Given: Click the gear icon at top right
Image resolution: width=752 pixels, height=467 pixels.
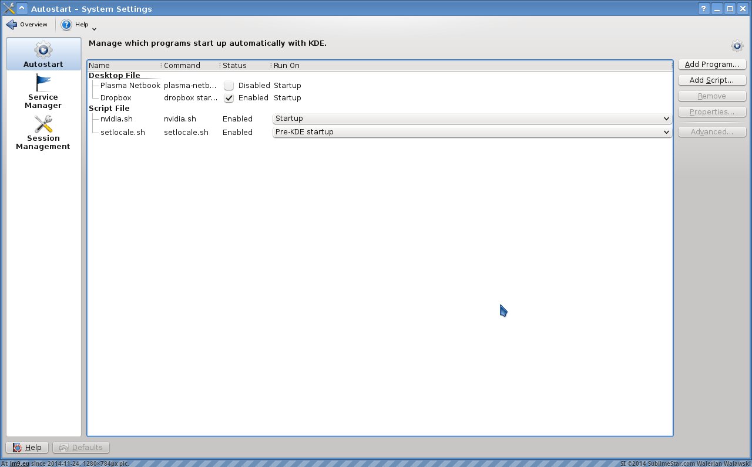Looking at the screenshot, I should [737, 46].
